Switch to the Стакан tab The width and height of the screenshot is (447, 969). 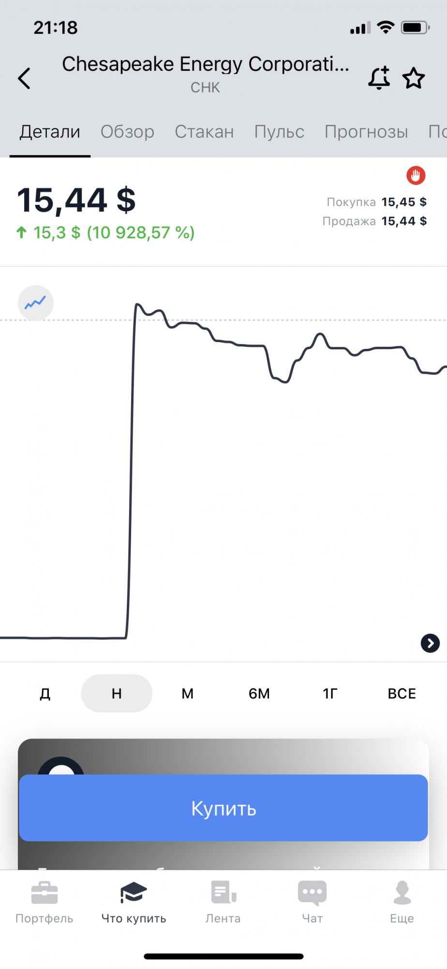point(204,132)
